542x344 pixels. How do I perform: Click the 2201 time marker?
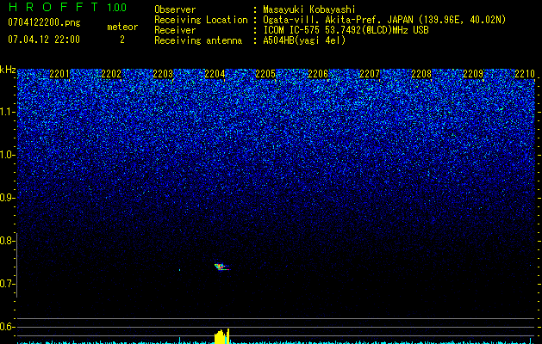tap(59, 74)
